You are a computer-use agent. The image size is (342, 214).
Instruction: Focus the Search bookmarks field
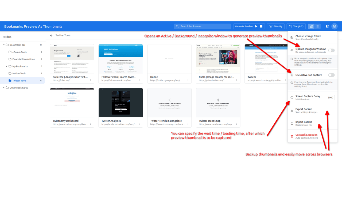tap(203, 26)
